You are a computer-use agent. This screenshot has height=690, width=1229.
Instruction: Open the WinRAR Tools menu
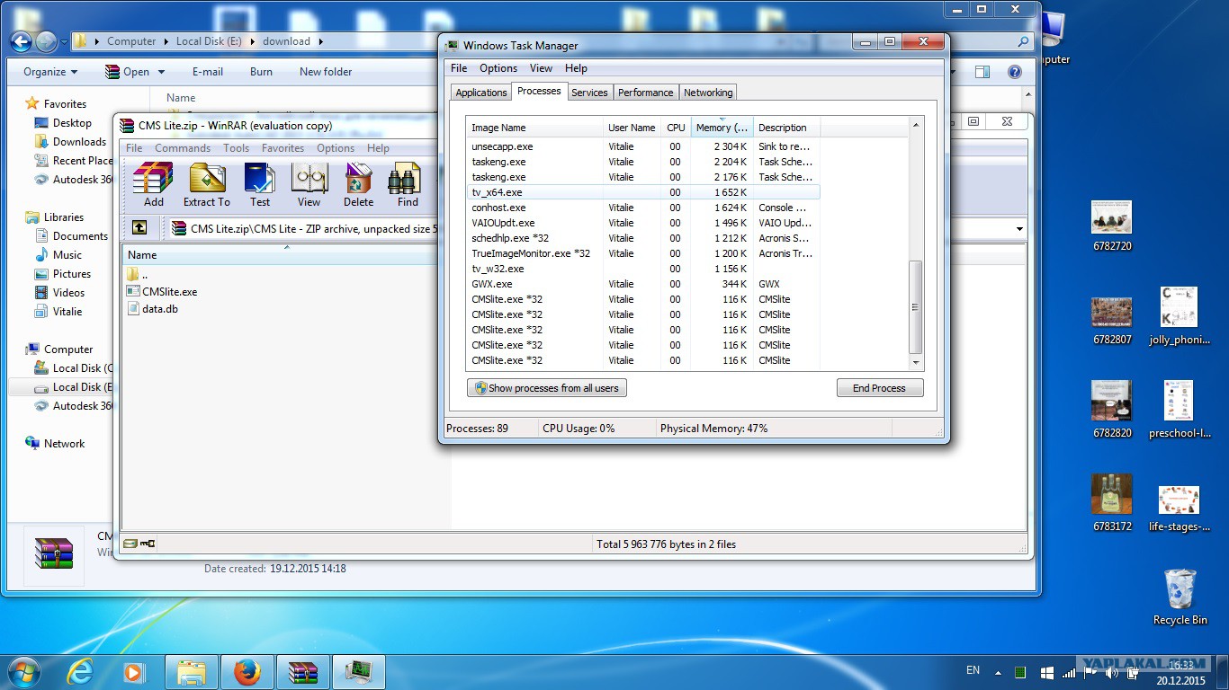[x=237, y=148]
